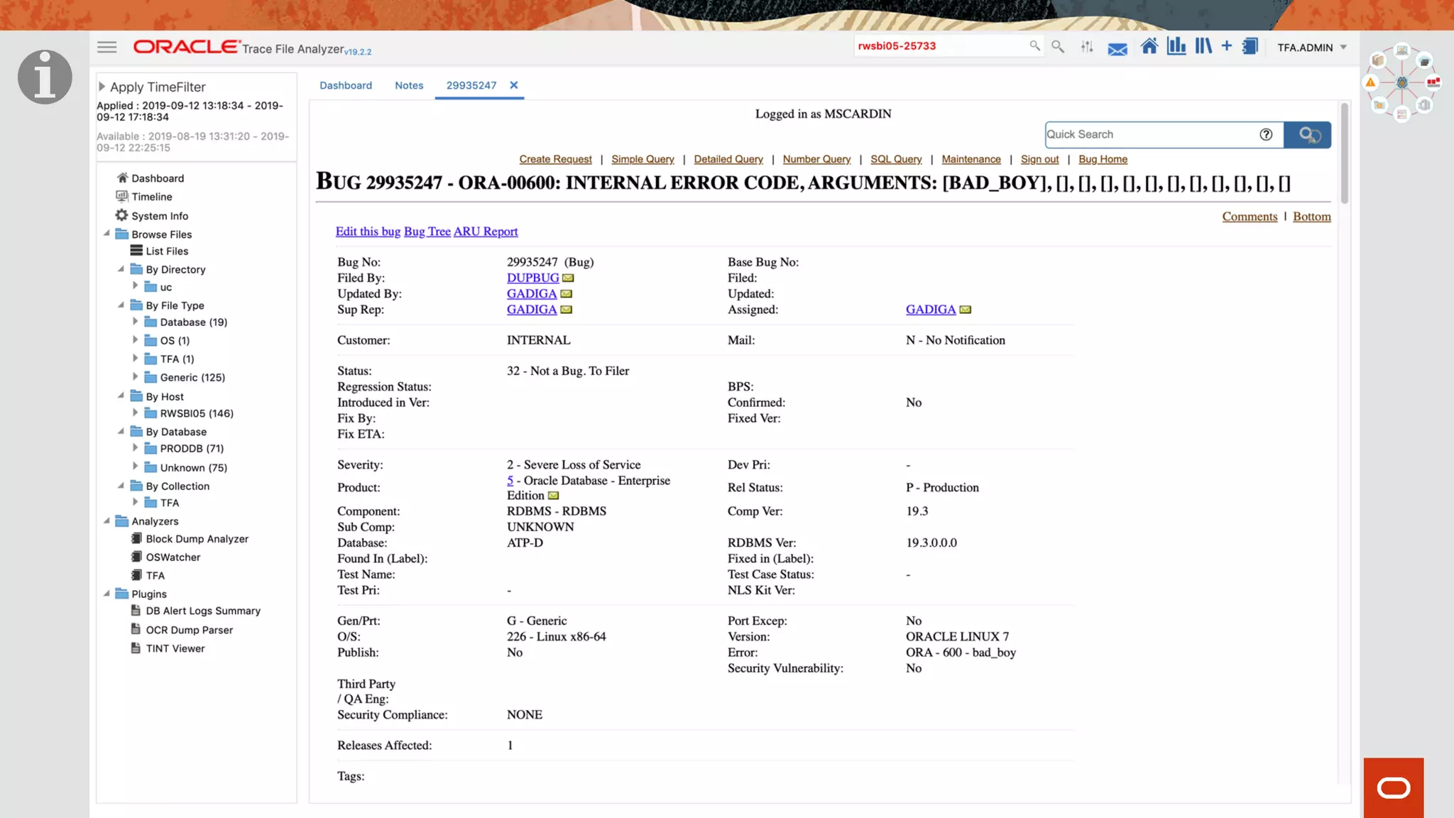Screen dimensions: 1454x818
Task: Click the SQL Query menu link
Action: (x=896, y=159)
